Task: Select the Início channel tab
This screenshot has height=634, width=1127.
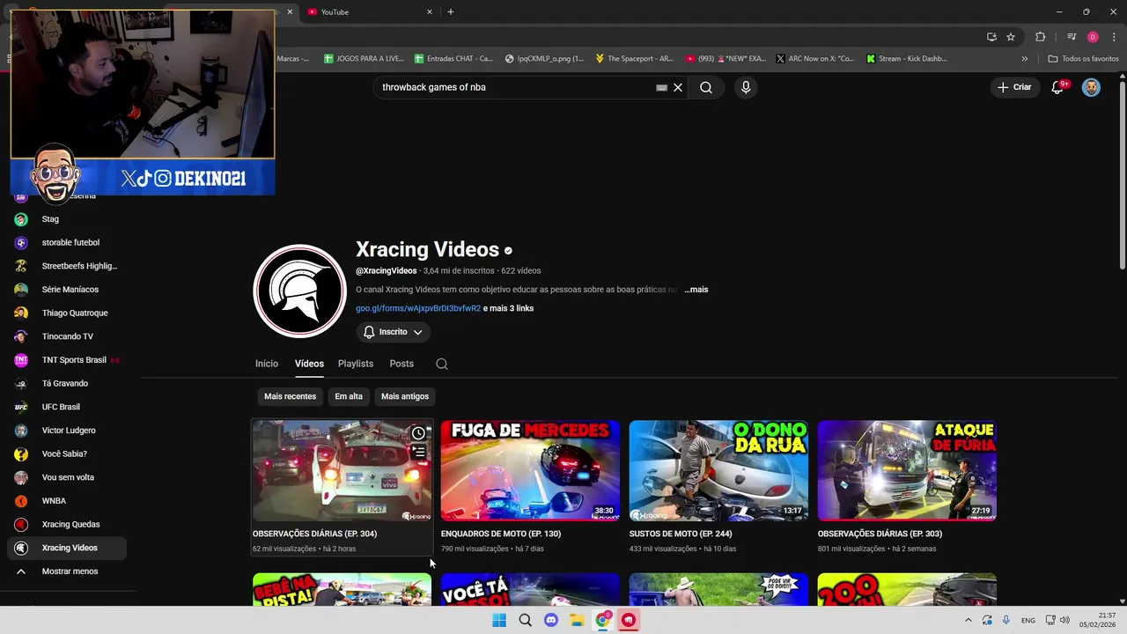Action: tap(267, 364)
